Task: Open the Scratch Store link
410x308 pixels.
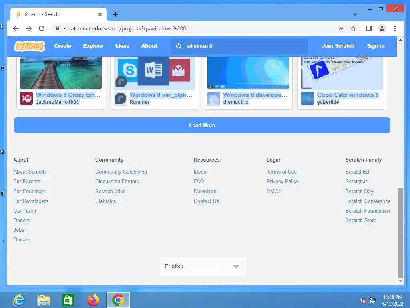Action: 361,221
